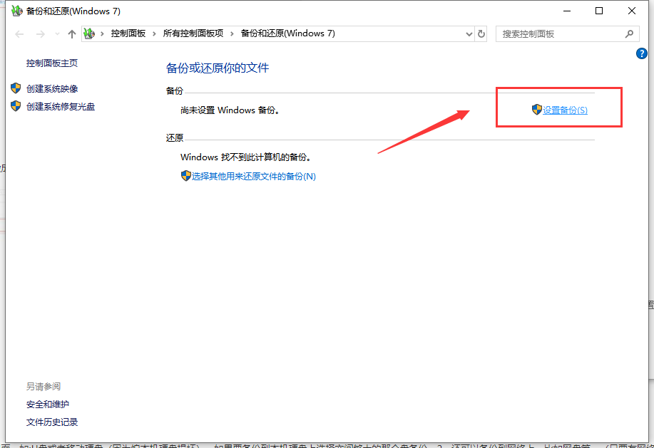
Task: Click the up-arrow navigation icon
Action: pos(72,33)
